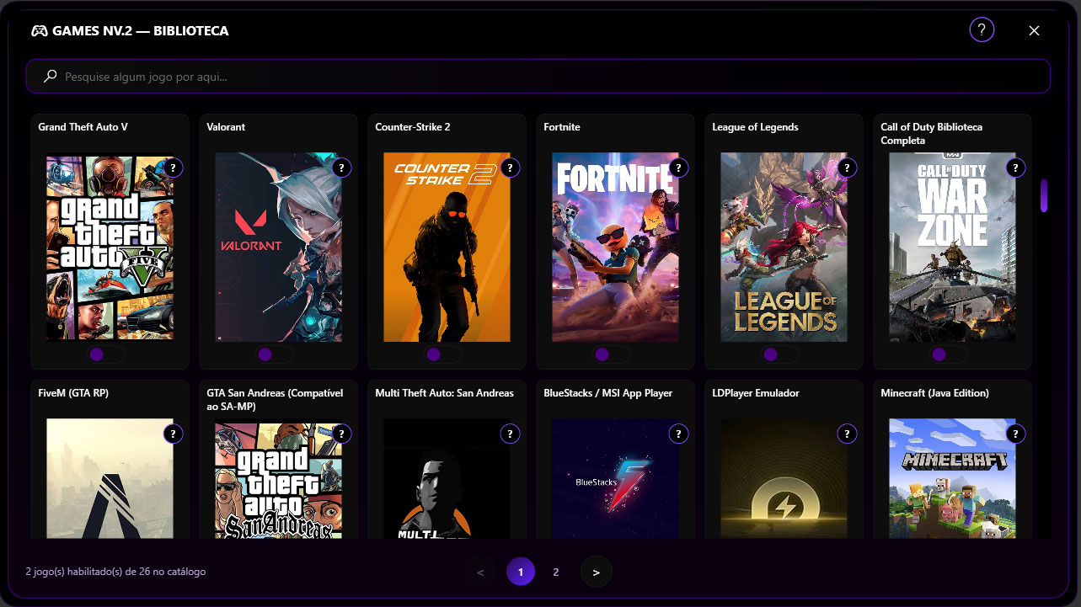Click the gamepad icon beside GAMES NV.2 title

40,31
